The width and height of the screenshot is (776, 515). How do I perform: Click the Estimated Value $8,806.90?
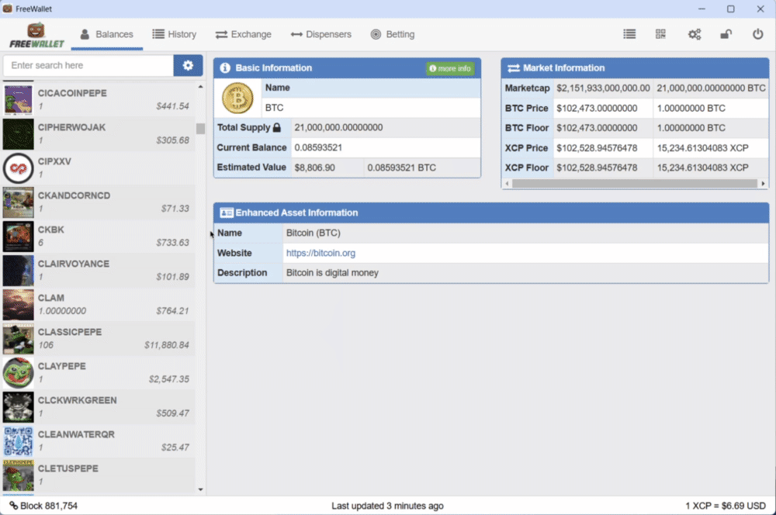click(x=315, y=168)
